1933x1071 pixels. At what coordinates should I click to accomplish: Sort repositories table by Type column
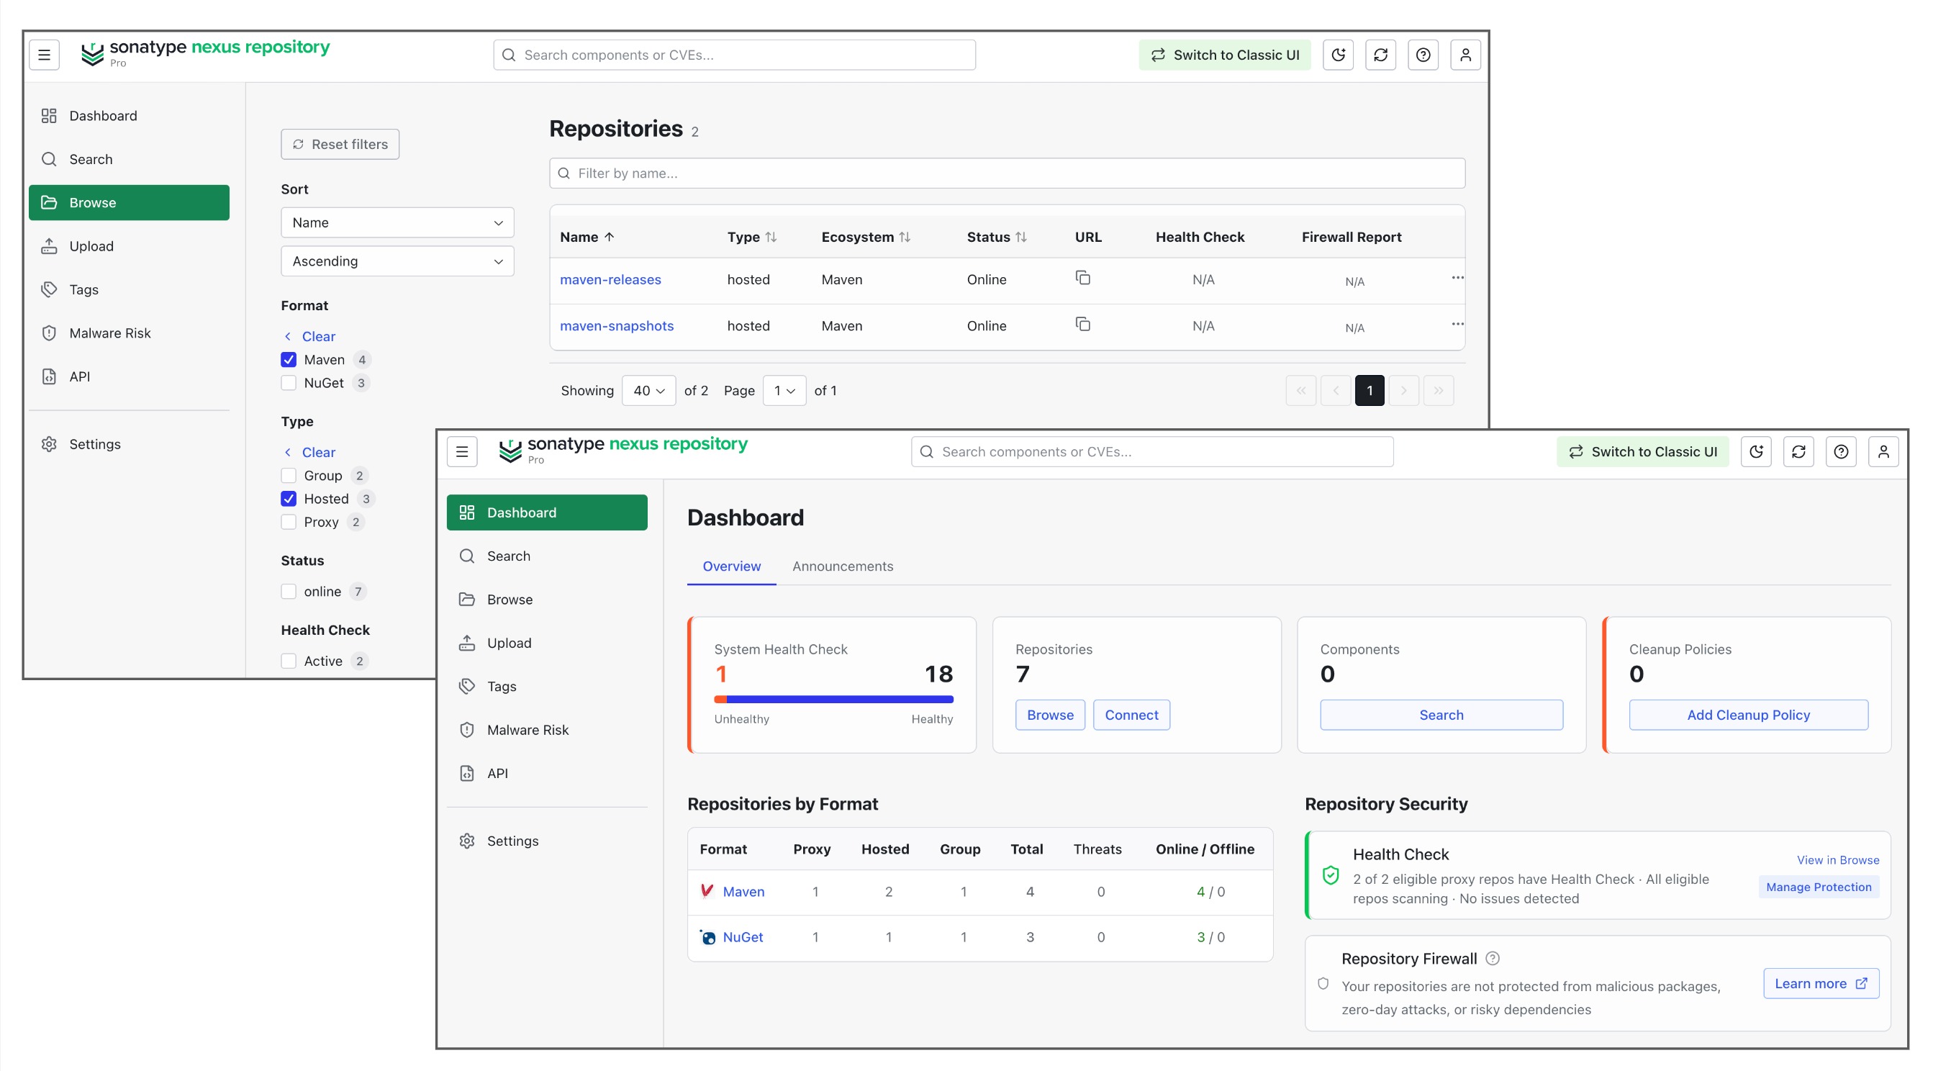[771, 238]
